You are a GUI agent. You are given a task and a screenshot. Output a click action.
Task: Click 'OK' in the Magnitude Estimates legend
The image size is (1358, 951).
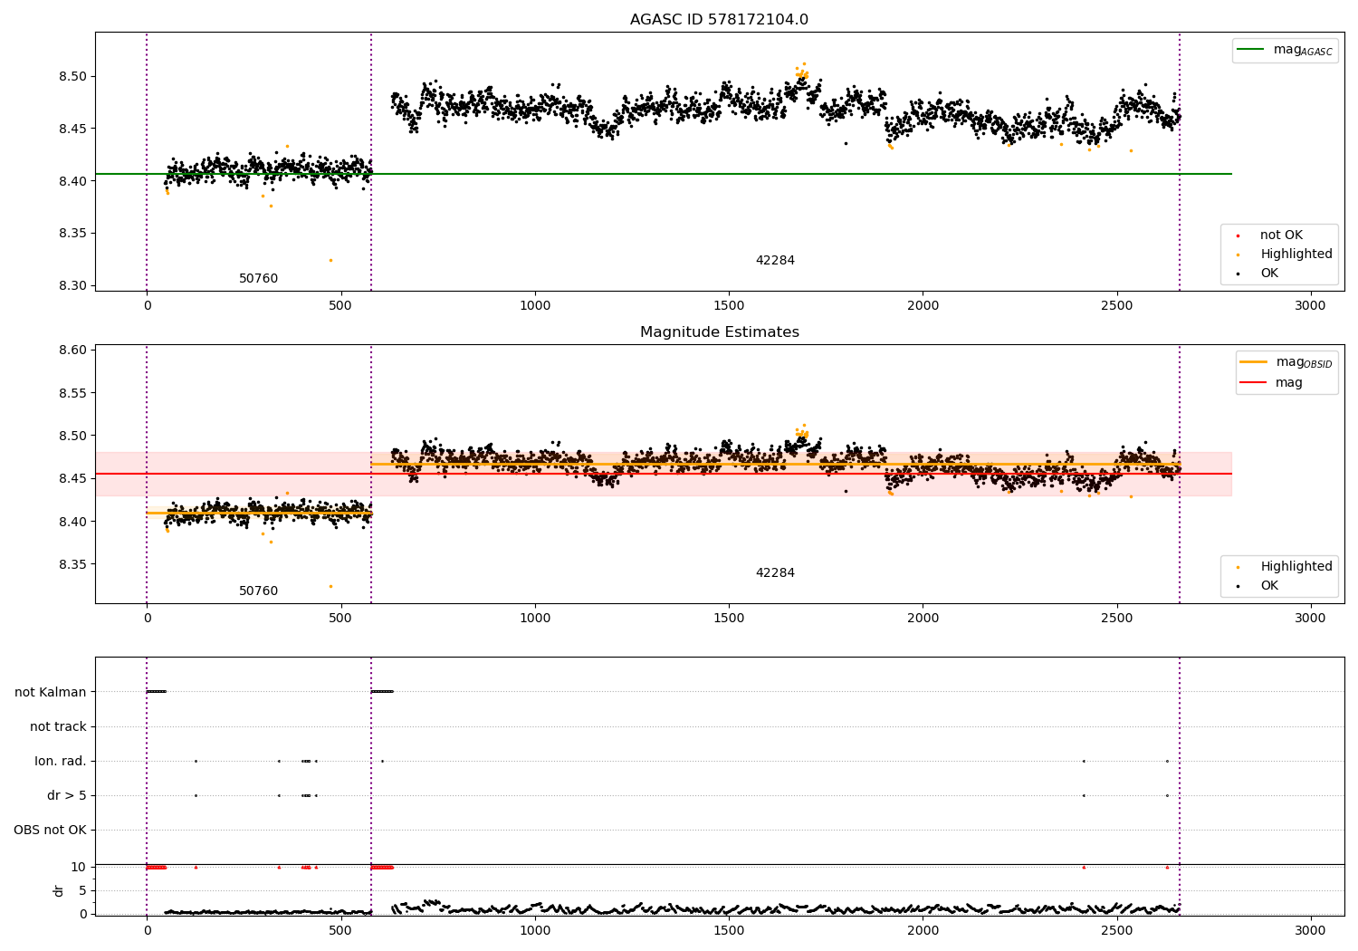(x=1269, y=586)
